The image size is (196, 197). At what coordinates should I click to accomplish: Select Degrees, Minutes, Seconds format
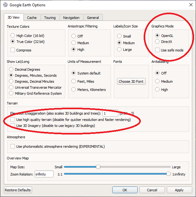tap(11, 75)
